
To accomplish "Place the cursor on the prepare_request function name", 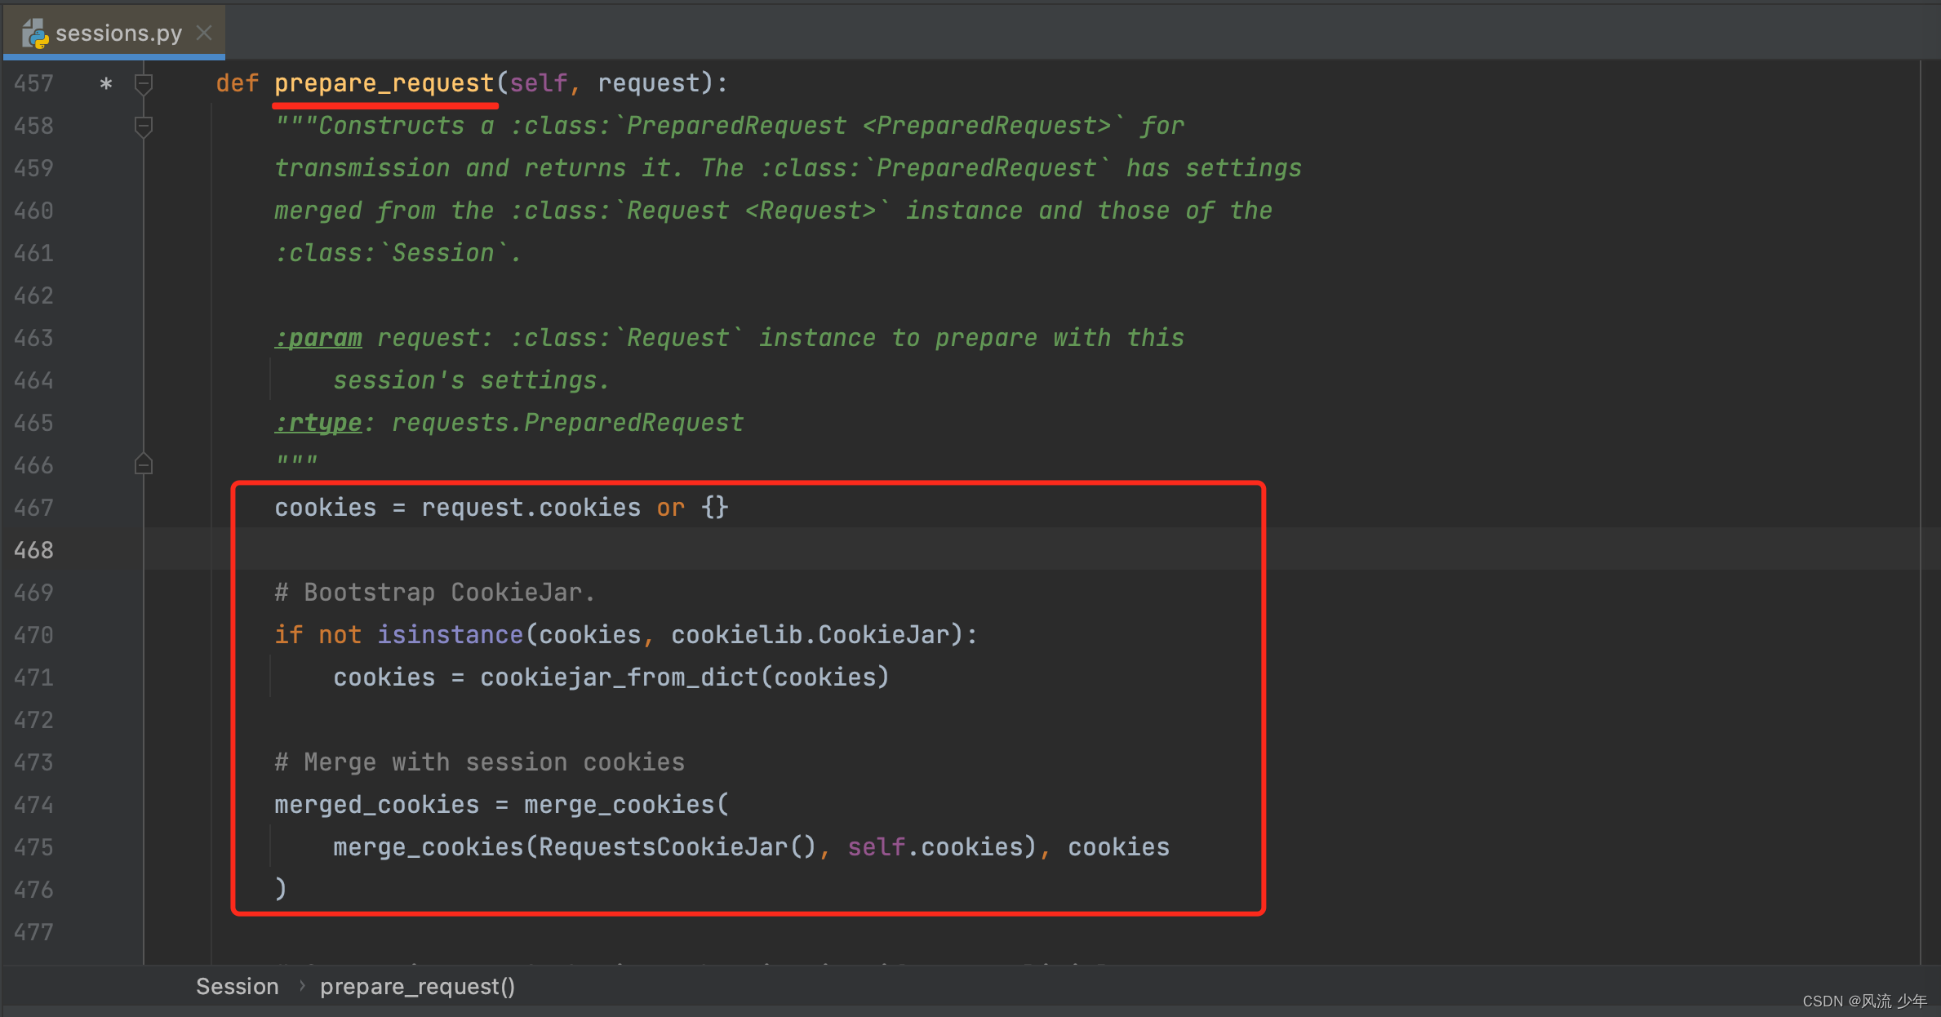I will point(384,83).
